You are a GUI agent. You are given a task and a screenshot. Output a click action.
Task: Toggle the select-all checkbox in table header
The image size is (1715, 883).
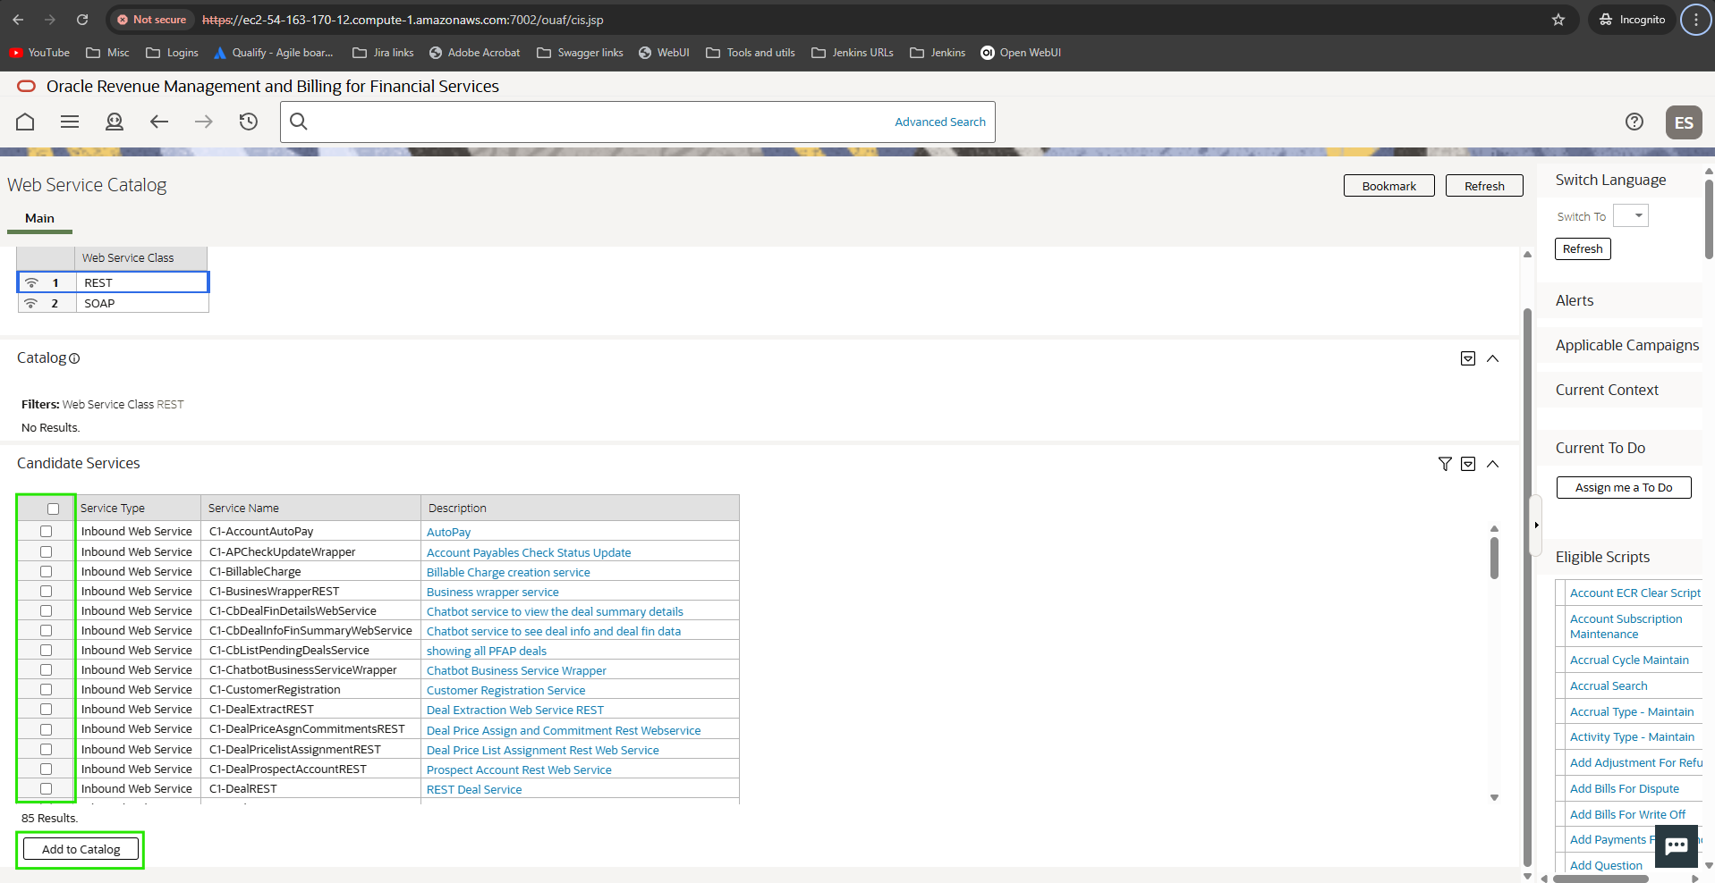53,509
